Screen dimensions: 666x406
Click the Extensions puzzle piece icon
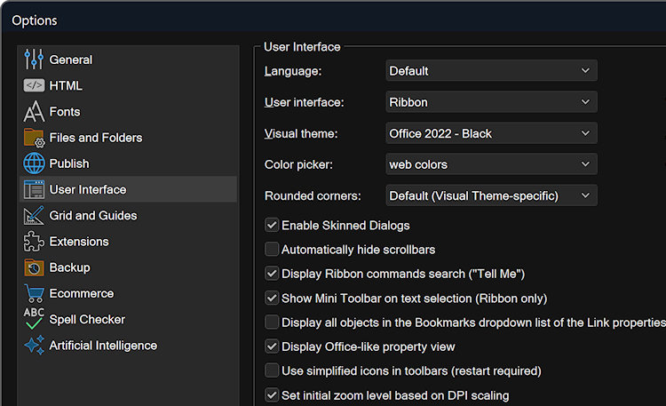point(34,242)
